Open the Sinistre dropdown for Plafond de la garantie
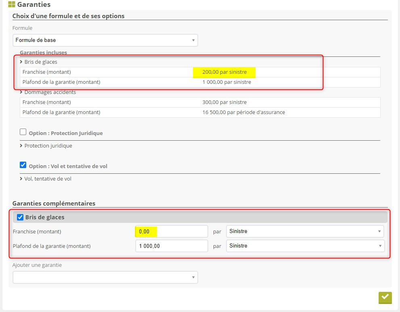This screenshot has width=400, height=312. point(305,246)
